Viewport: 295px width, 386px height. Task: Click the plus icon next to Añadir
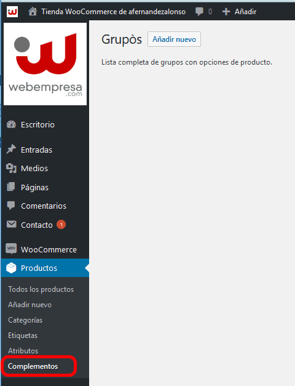coord(226,12)
